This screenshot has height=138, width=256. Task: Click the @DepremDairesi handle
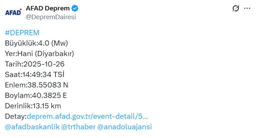pyautogui.click(x=51, y=17)
